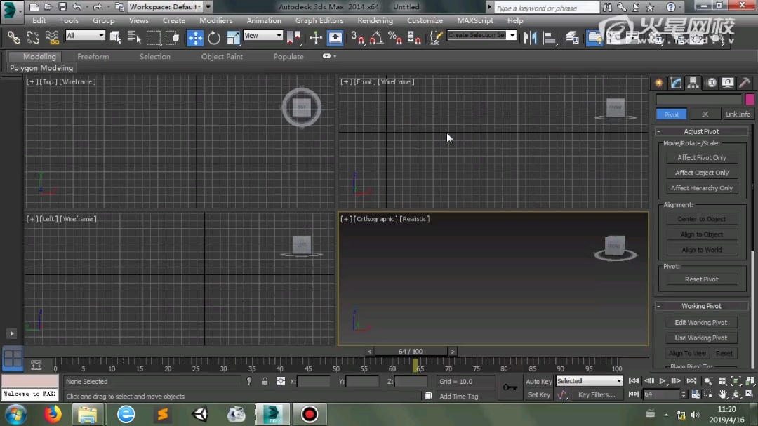Click the Windows Start button
Viewport: 758px width, 426px height.
tap(16, 415)
